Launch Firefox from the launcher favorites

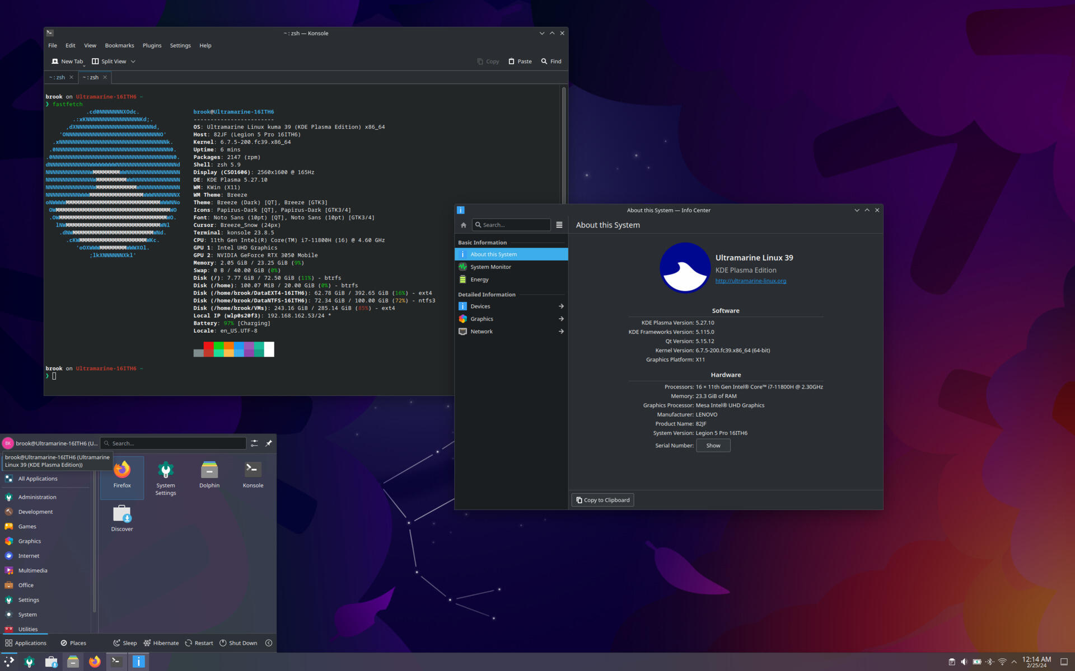pyautogui.click(x=122, y=477)
